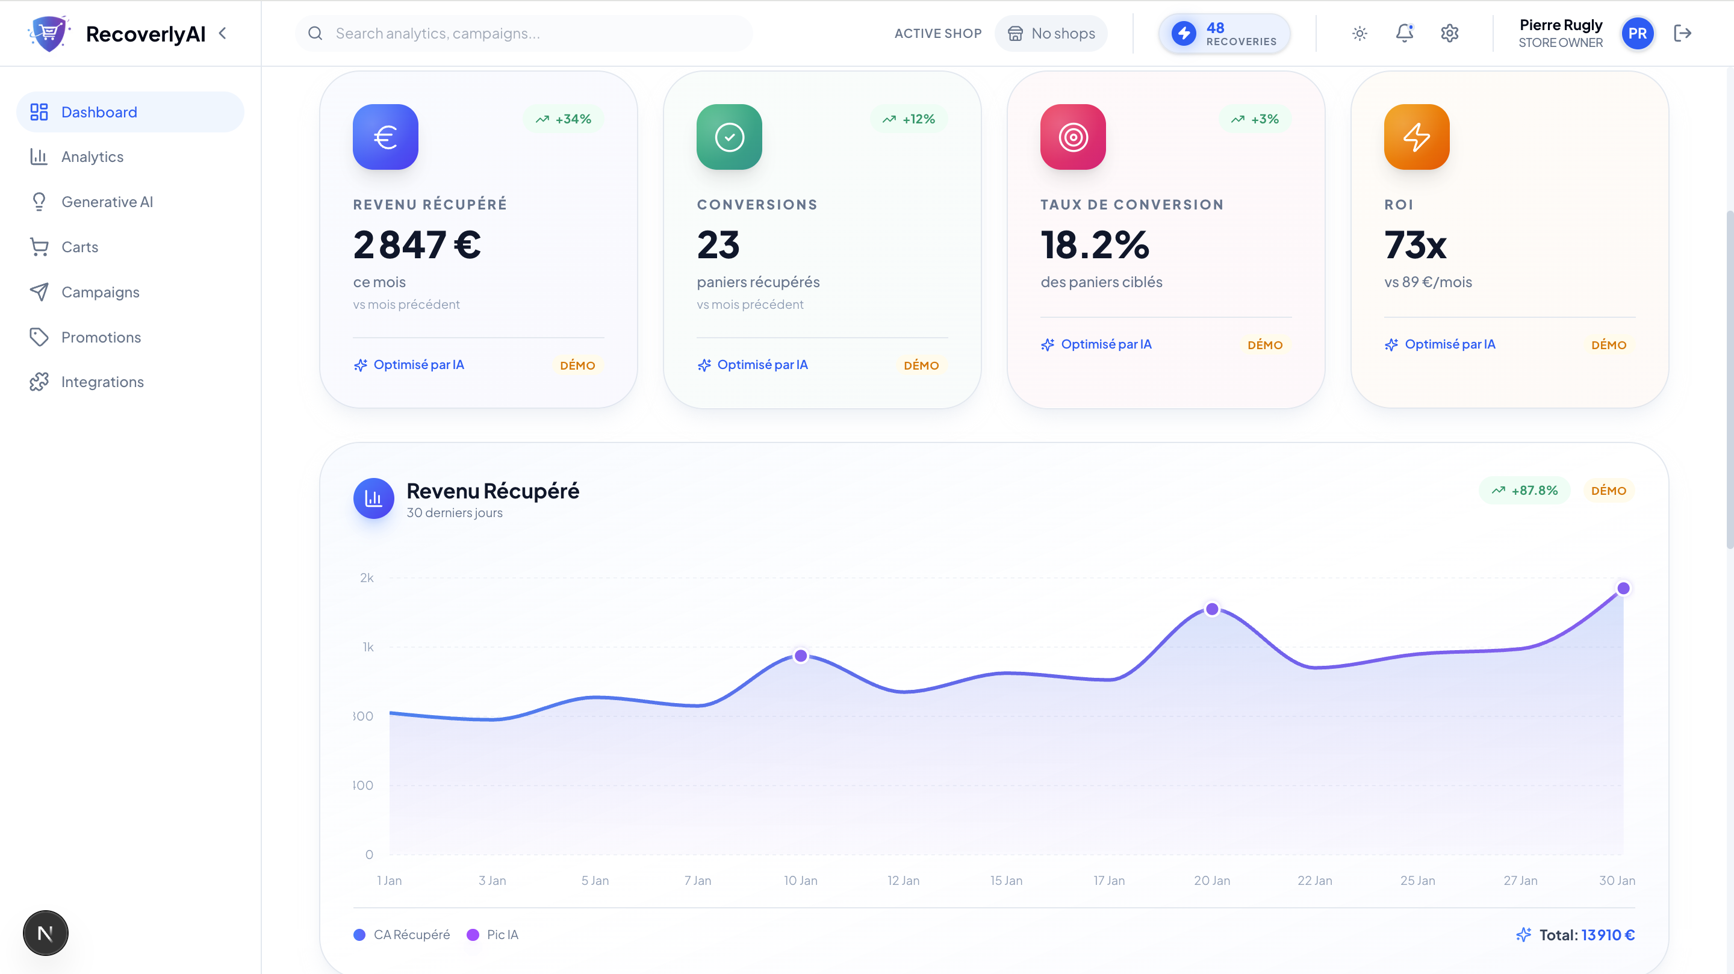Open the Active Shop menu
Viewport: 1734px width, 974px height.
click(937, 33)
